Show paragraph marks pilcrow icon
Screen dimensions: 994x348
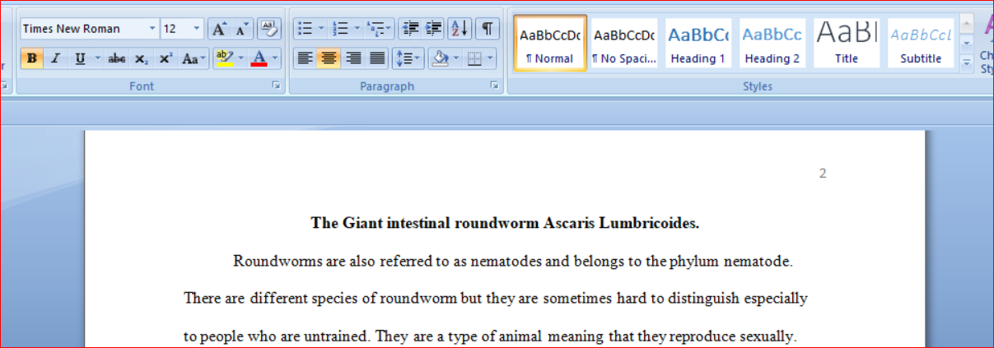(488, 29)
